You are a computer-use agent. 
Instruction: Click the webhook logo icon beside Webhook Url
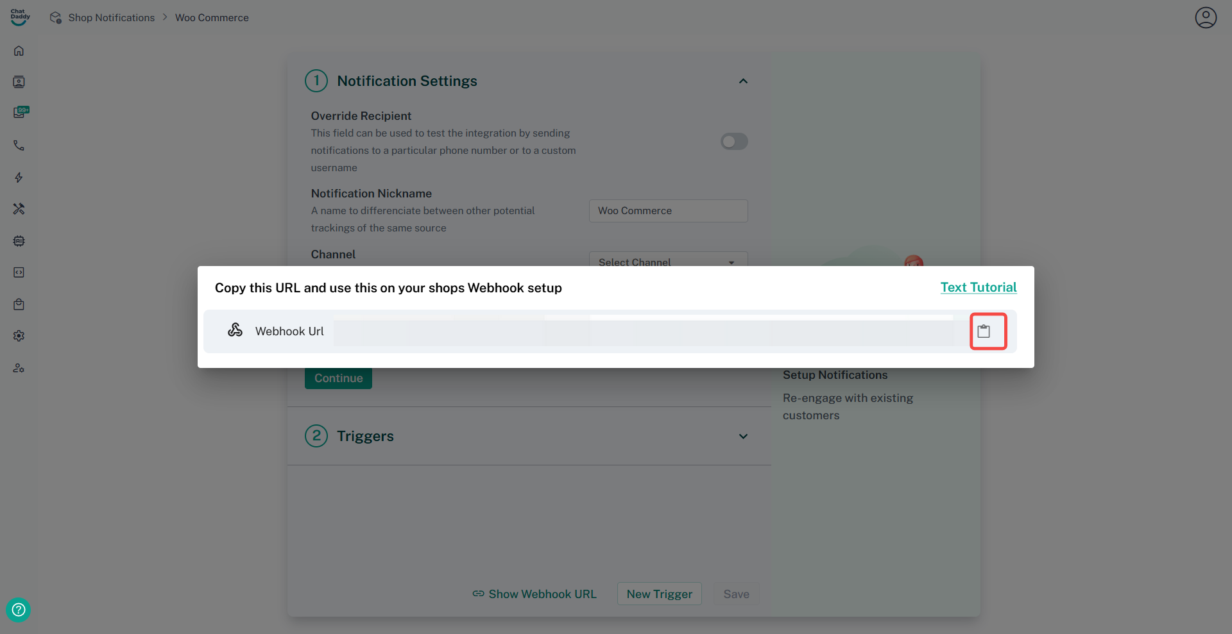[235, 330]
